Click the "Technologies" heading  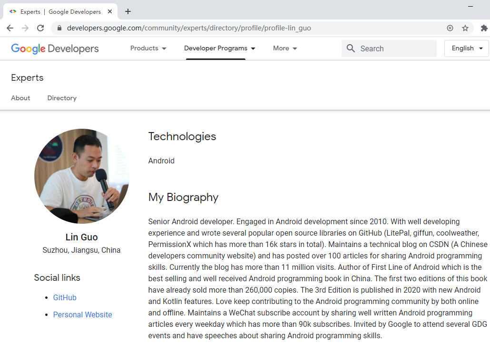point(182,136)
